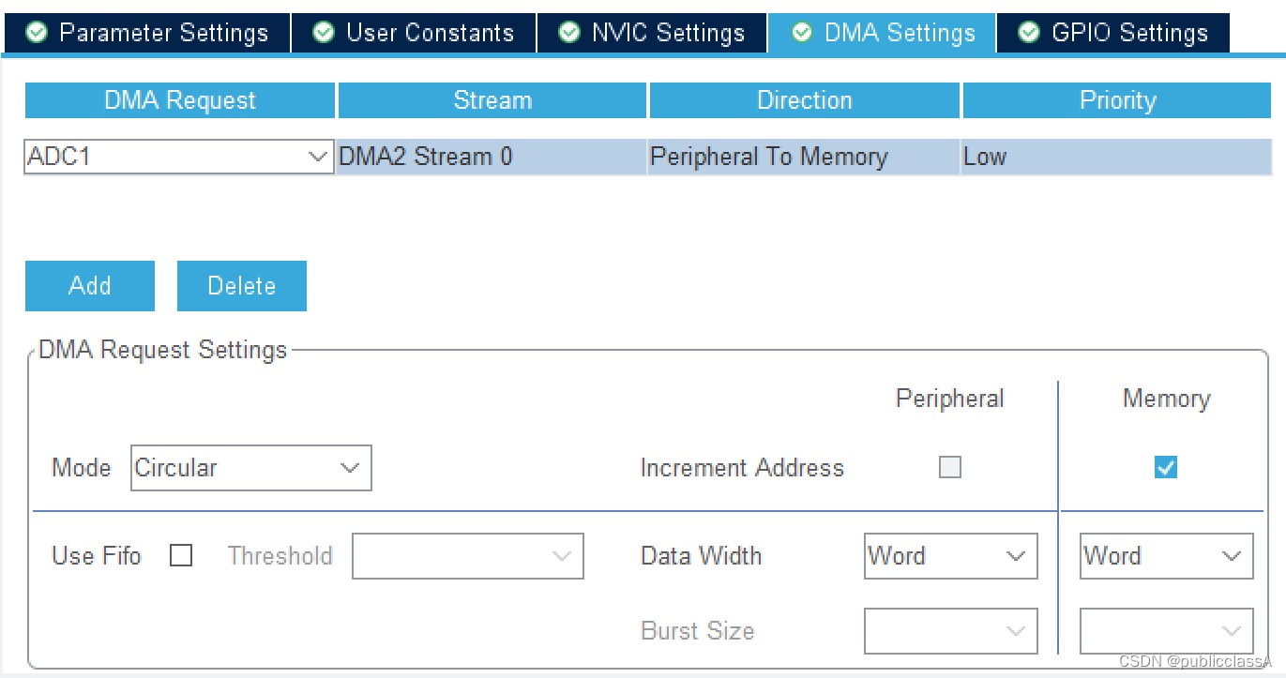
Task: Enable the Use Fifo checkbox
Action: (181, 556)
